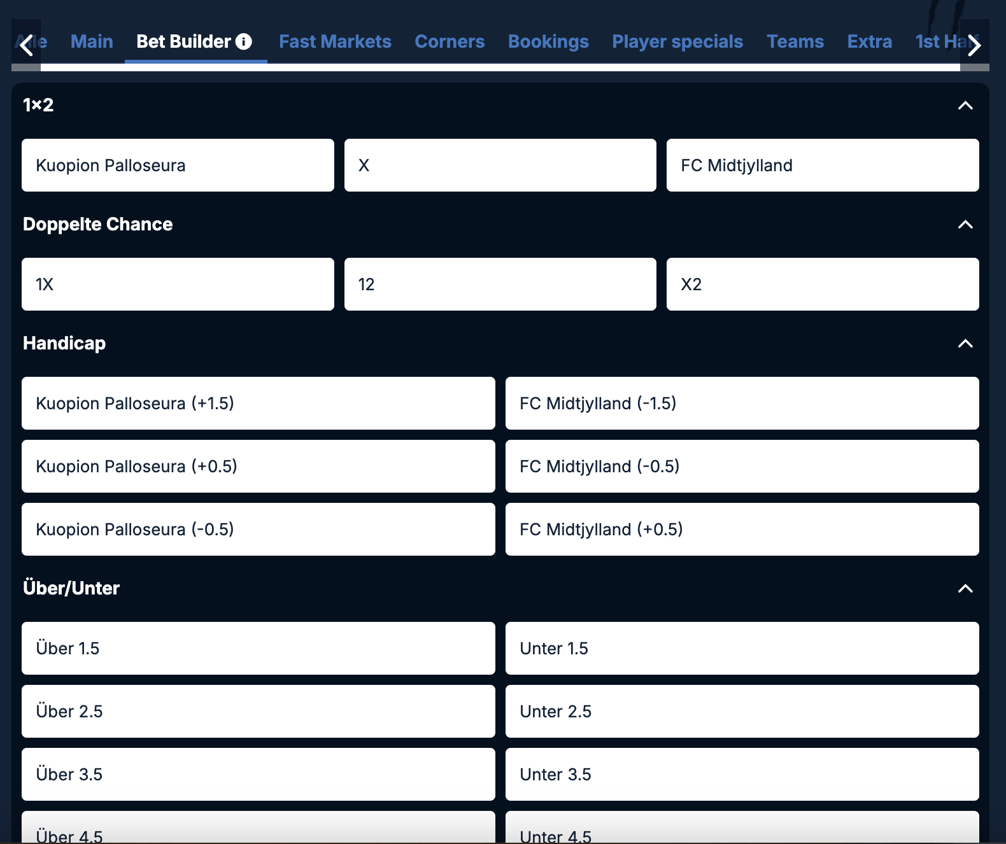The image size is (1006, 844).
Task: Bet on Über 4.5 goals
Action: (x=259, y=827)
